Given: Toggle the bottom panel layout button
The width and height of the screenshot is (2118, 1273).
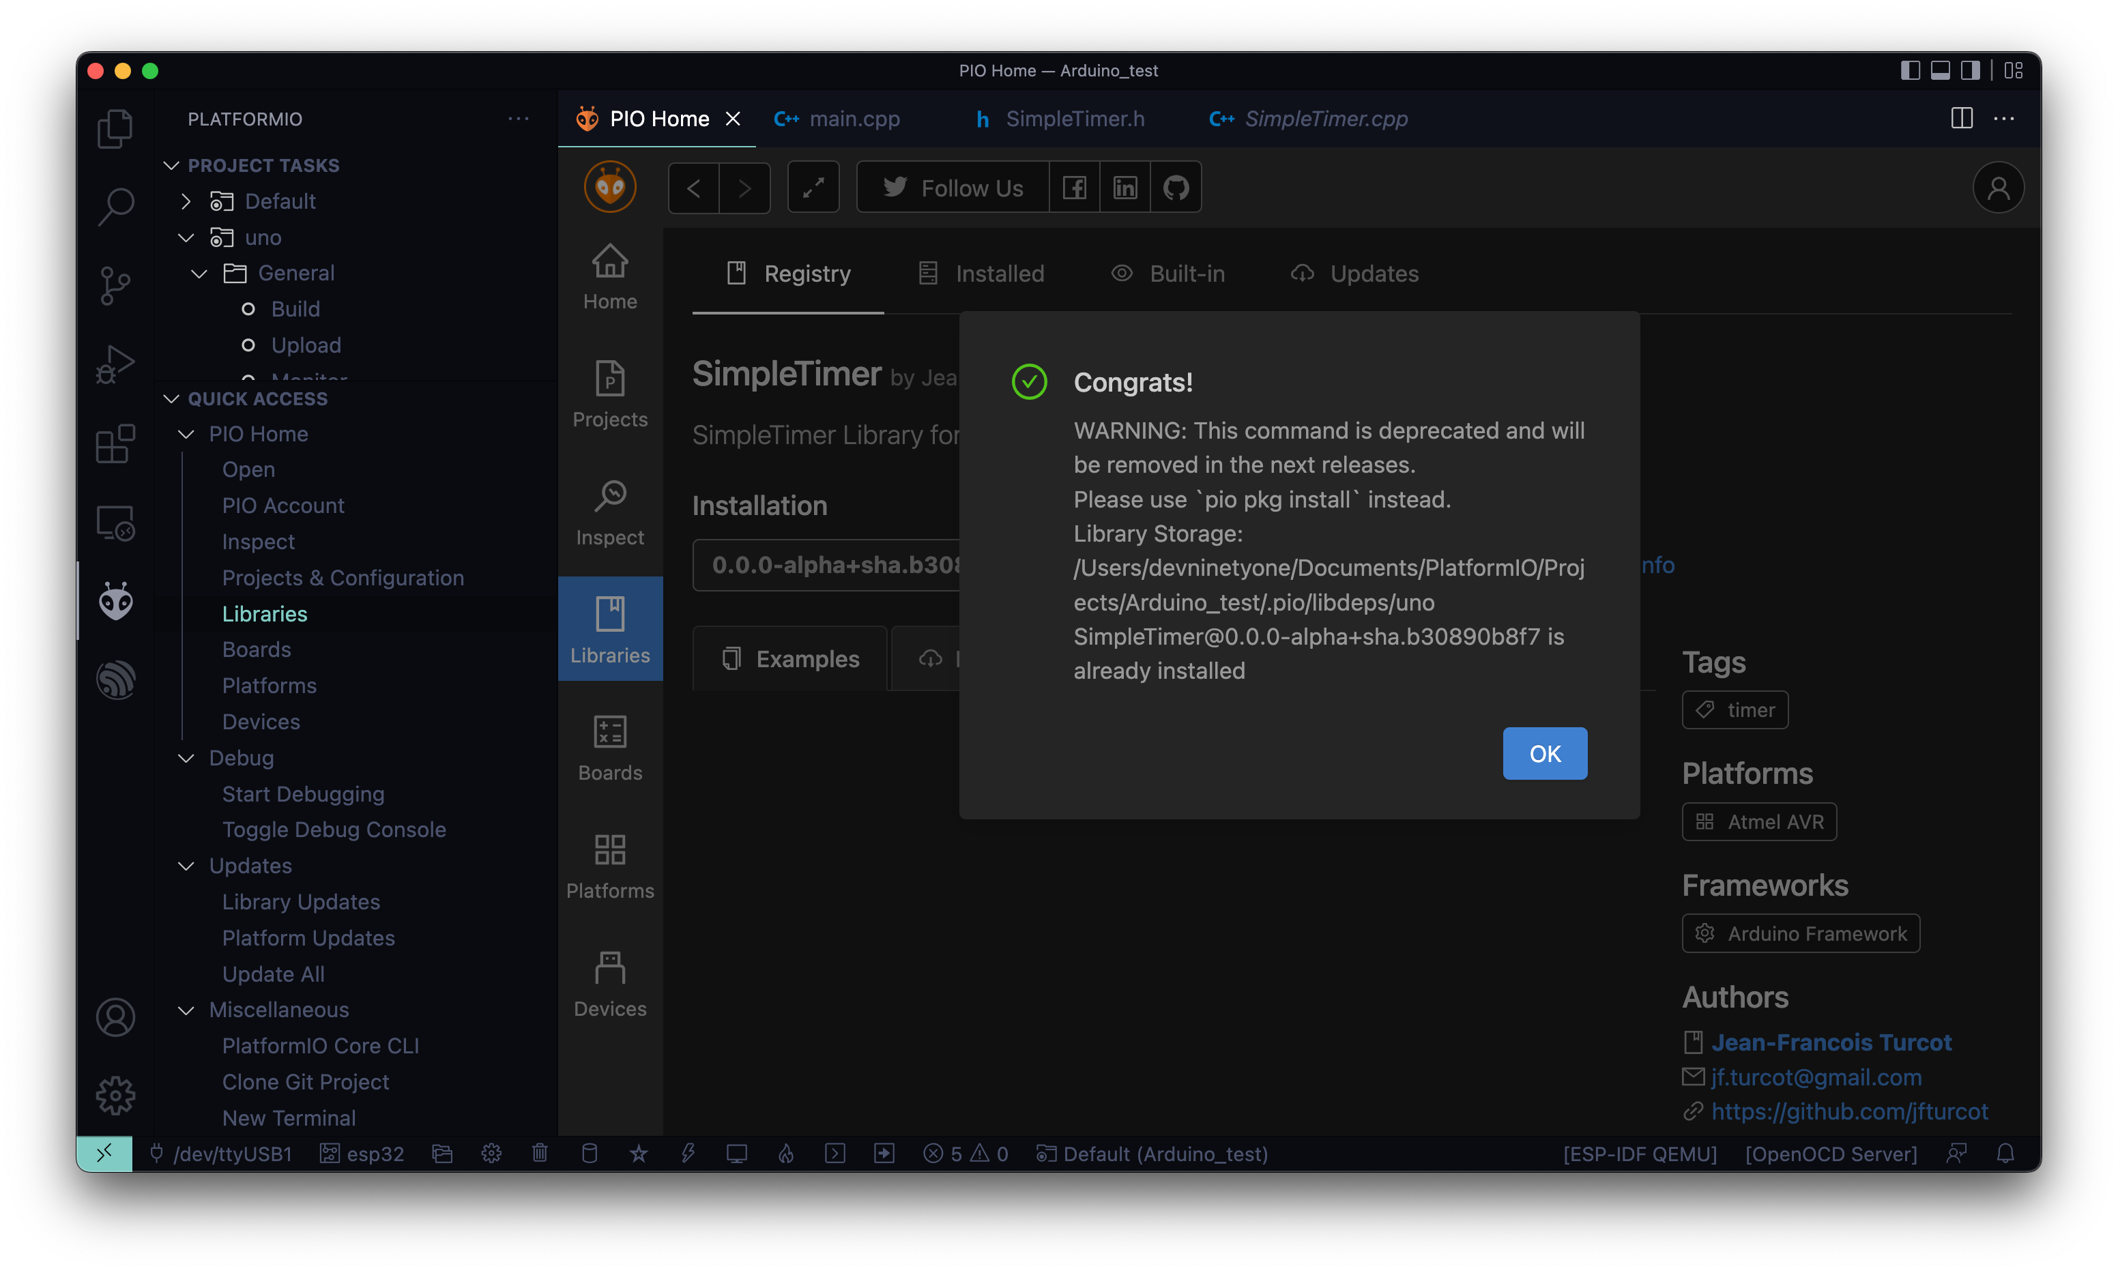Looking at the screenshot, I should coord(1941,70).
